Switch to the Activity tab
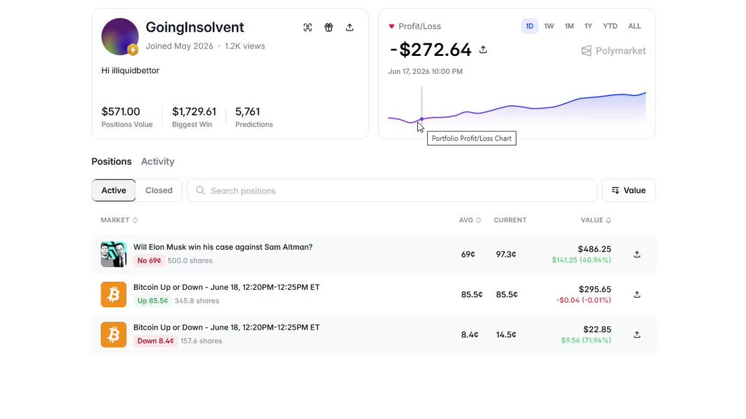The height and width of the screenshot is (419, 746). click(158, 161)
